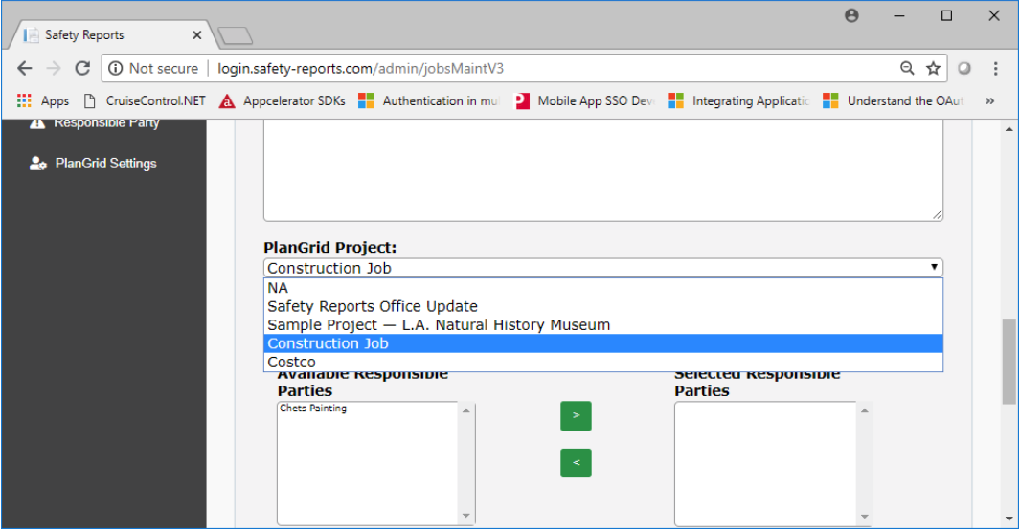Click the address bar URL
This screenshot has height=530, width=1020.
coord(360,68)
